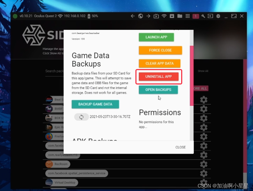
Task: Click the Search packages input field
Action: point(55,71)
